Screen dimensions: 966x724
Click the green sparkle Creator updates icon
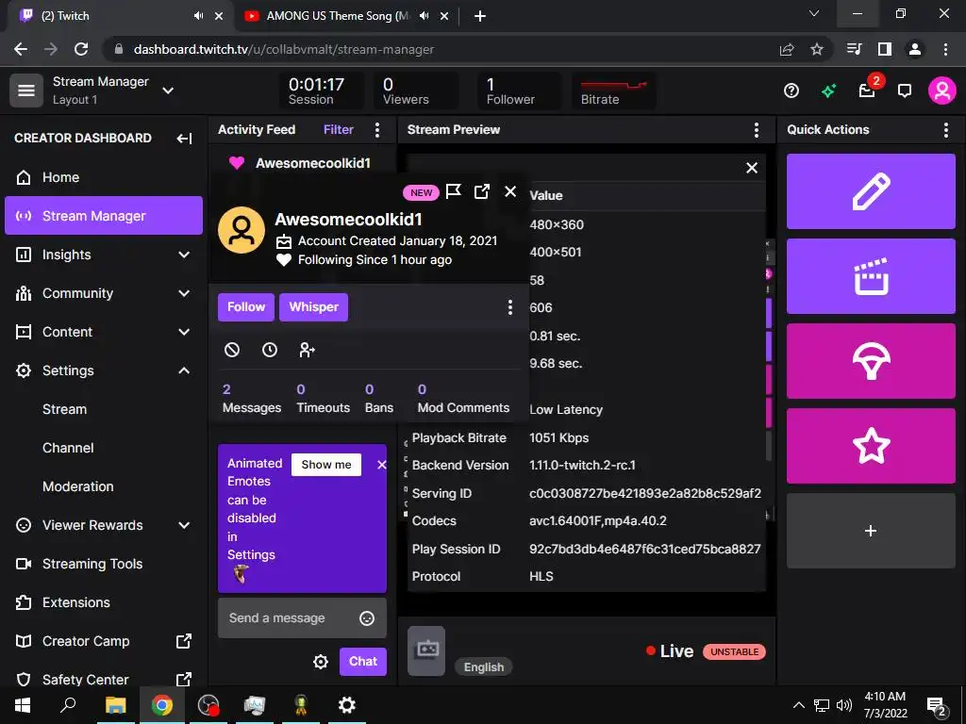(x=828, y=91)
